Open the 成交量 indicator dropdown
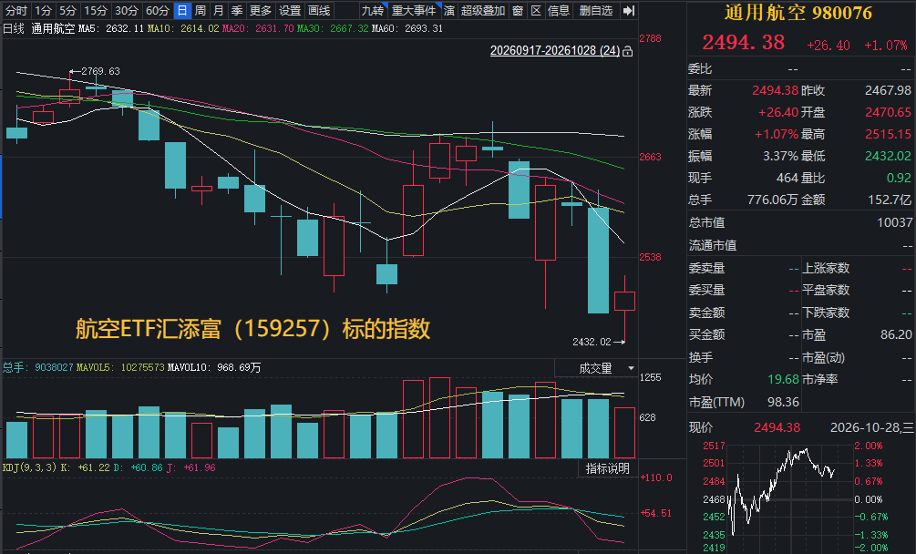The height and width of the screenshot is (554, 916). (x=596, y=368)
